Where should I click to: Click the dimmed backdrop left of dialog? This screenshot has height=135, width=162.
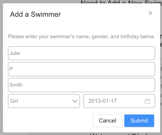[x=1, y=67]
